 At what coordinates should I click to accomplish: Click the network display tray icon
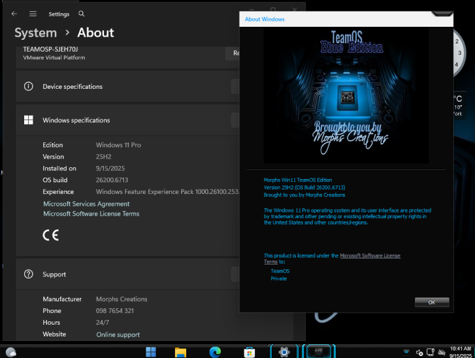431,352
